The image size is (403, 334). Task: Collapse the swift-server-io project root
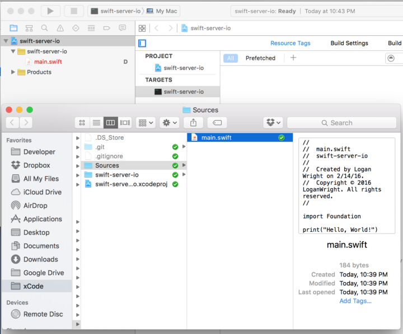coord(6,41)
